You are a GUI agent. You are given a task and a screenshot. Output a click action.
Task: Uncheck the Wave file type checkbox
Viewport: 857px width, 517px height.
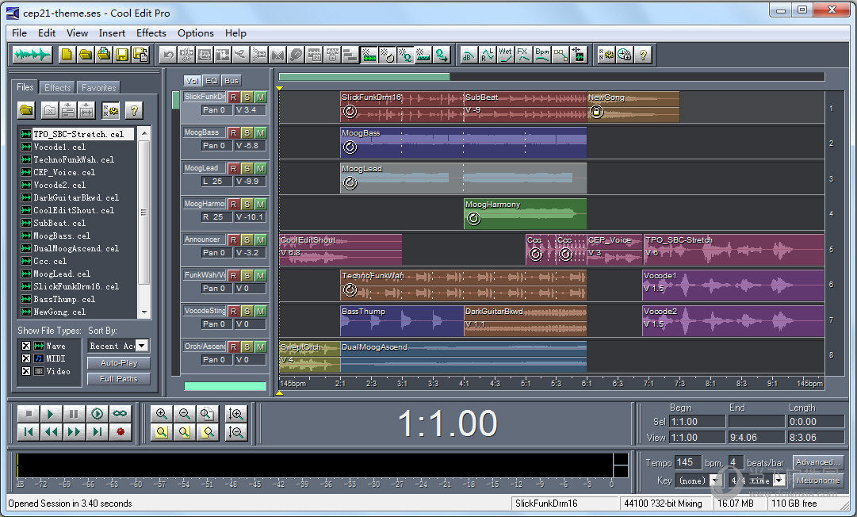click(25, 346)
